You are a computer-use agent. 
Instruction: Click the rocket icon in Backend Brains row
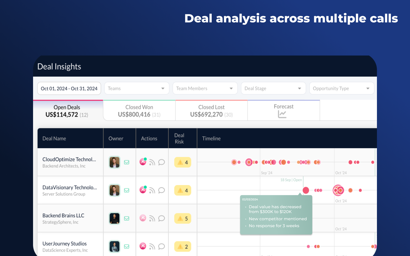click(x=143, y=218)
